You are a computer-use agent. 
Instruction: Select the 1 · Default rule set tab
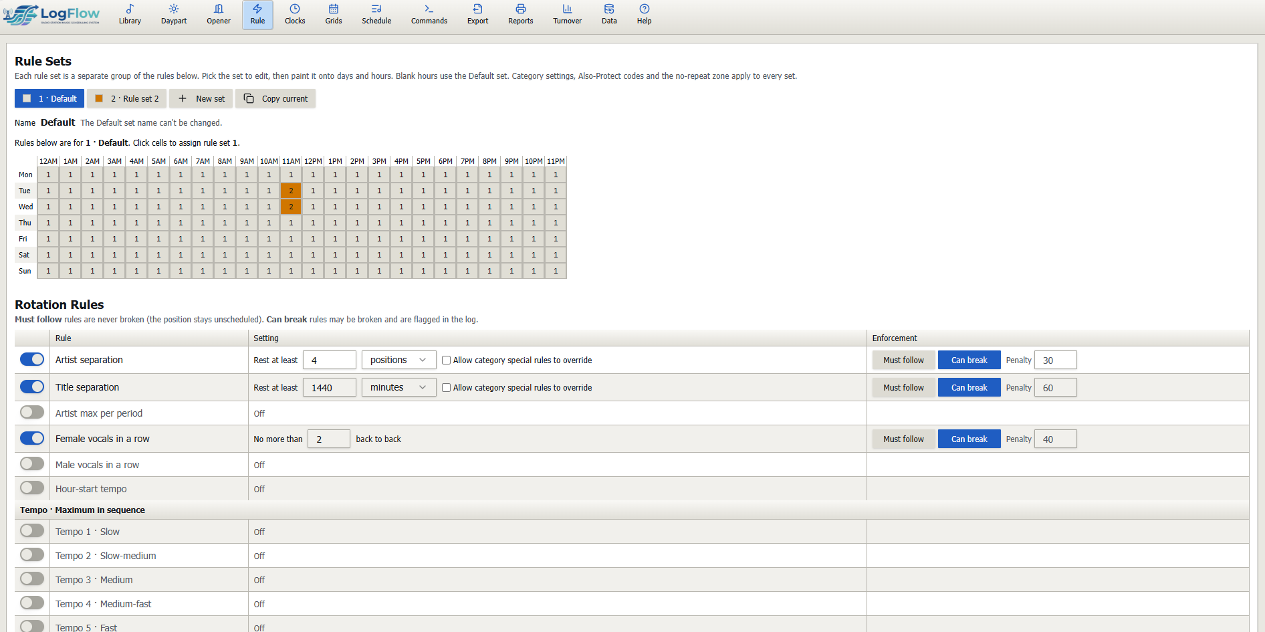(49, 98)
